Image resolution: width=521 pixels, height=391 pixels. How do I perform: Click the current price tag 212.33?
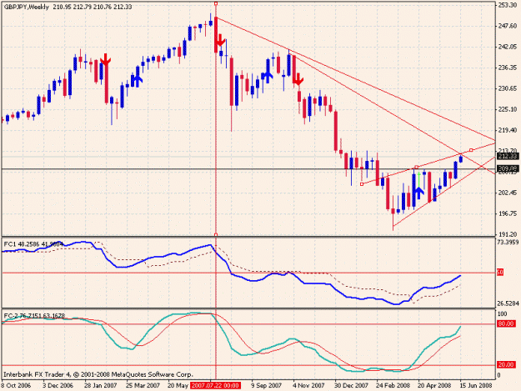(508, 156)
